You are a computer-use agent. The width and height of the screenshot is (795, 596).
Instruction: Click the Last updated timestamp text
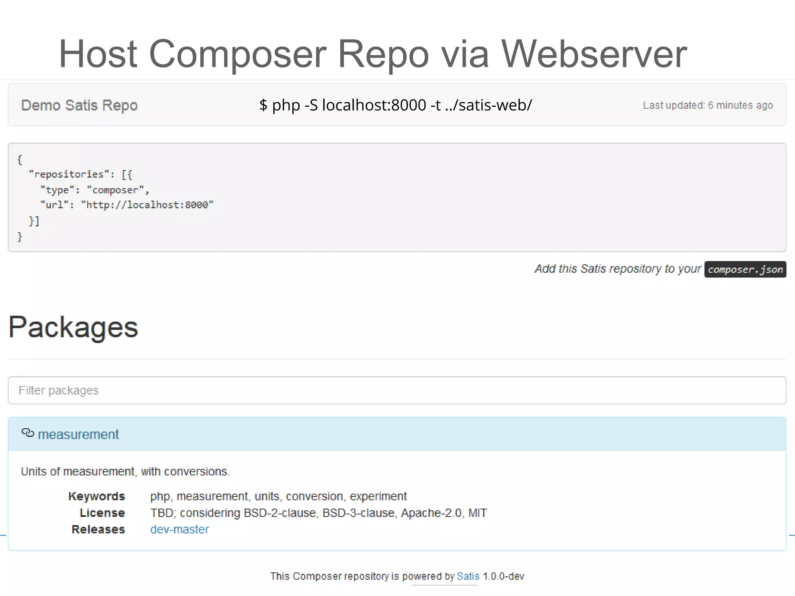coord(708,105)
